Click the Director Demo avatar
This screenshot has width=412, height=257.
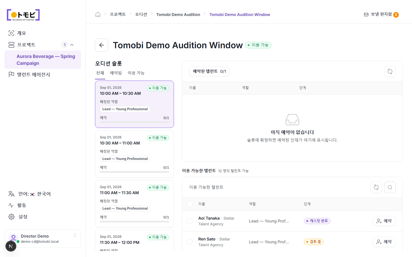tap(13, 238)
